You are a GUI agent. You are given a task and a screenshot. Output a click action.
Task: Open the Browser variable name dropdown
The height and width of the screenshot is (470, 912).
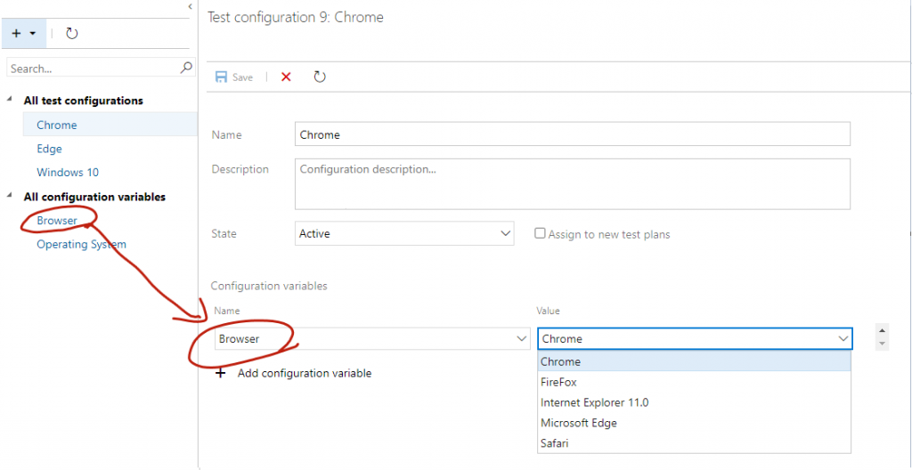(x=521, y=339)
